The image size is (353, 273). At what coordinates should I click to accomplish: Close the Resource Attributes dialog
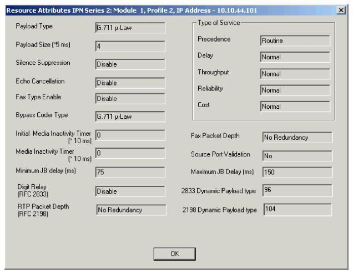click(x=340, y=12)
